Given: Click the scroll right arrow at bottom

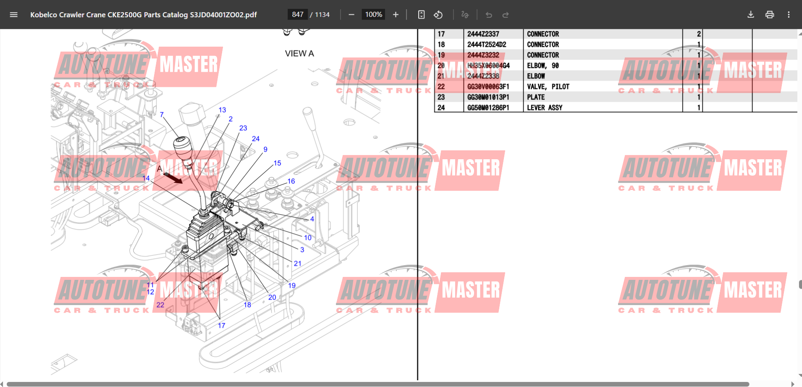Looking at the screenshot, I should point(793,384).
